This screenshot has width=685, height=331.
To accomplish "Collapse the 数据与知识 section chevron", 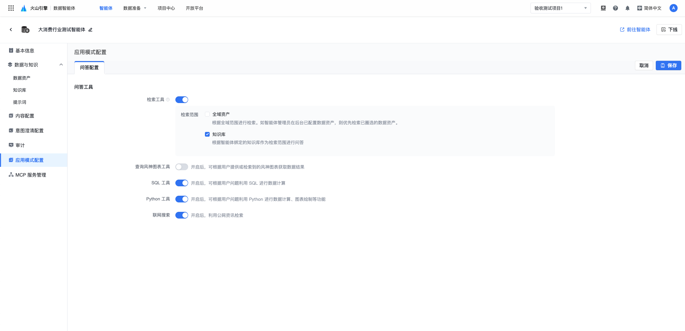I will [x=61, y=64].
